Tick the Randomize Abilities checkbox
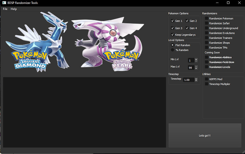The height and width of the screenshot is (154, 245). [206, 57]
